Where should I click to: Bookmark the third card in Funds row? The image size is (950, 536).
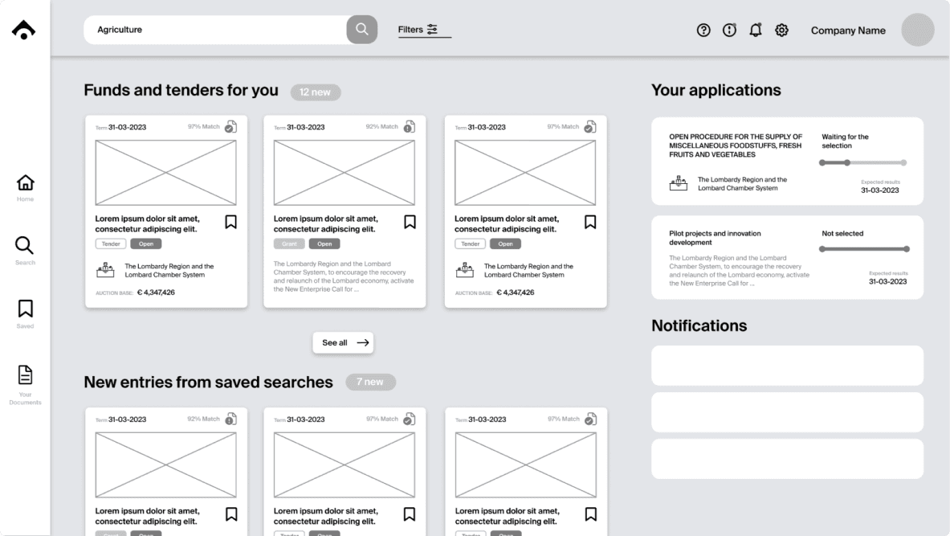tap(589, 222)
